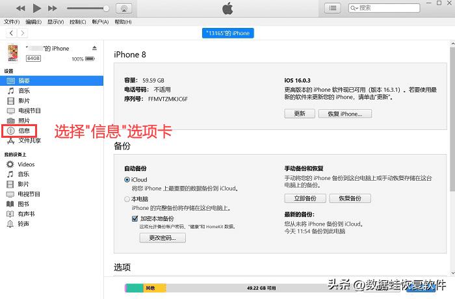This screenshot has width=455, height=299.
Task: Click the play button
Action: [x=37, y=8]
